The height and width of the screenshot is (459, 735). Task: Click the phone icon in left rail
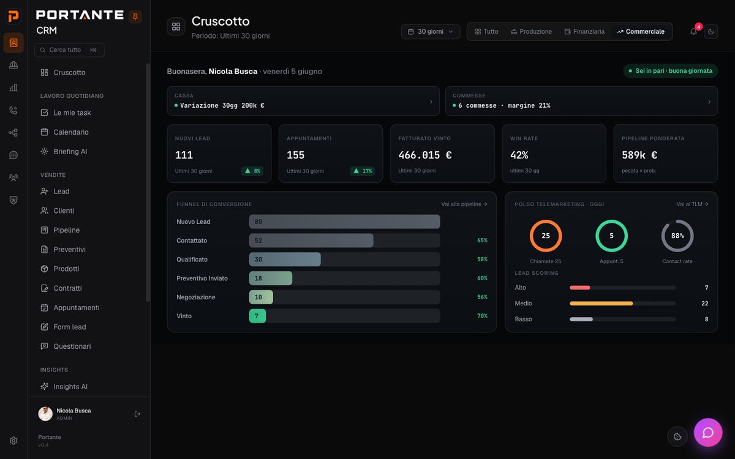click(13, 110)
